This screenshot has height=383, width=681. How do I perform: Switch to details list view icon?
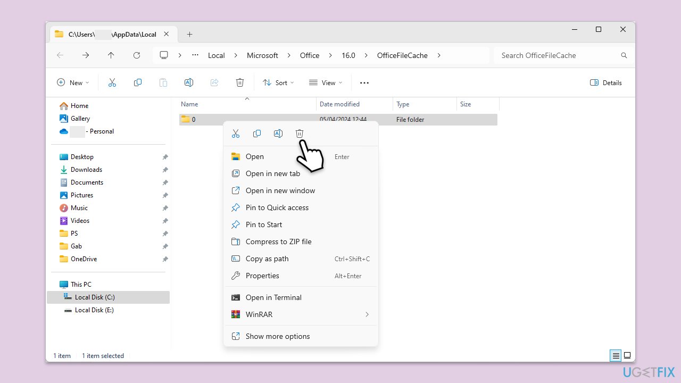(x=616, y=355)
